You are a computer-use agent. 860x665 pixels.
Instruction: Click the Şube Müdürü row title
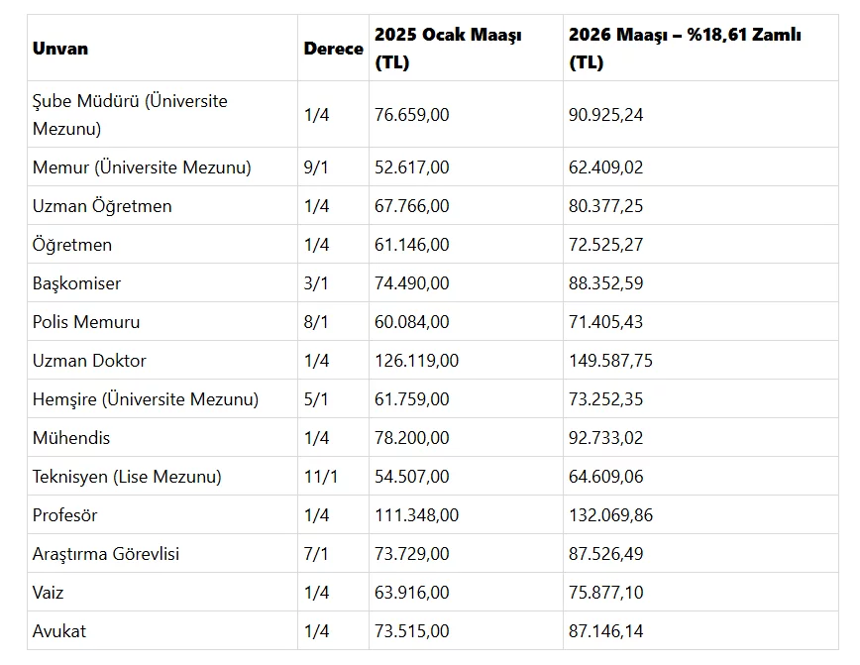click(130, 115)
